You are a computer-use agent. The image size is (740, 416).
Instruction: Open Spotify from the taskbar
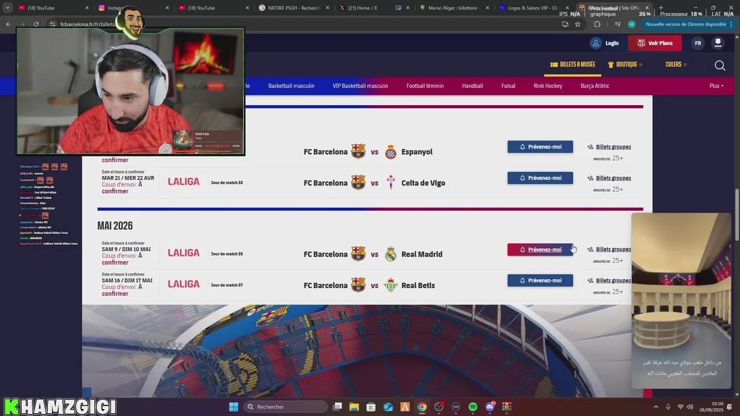click(x=473, y=407)
